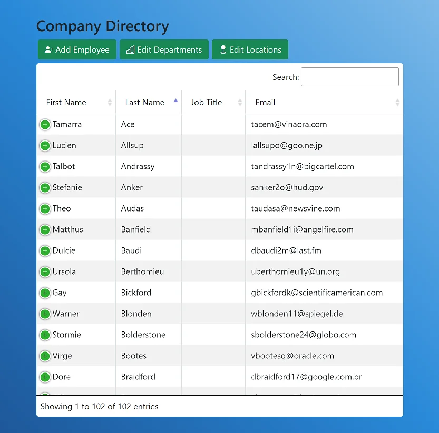Click green plus icon beside Theo
The width and height of the screenshot is (439, 433).
pyautogui.click(x=45, y=209)
